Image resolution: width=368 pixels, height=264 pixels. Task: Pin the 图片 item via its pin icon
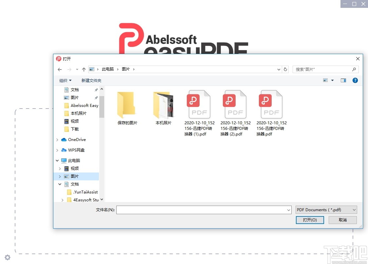pos(96,97)
